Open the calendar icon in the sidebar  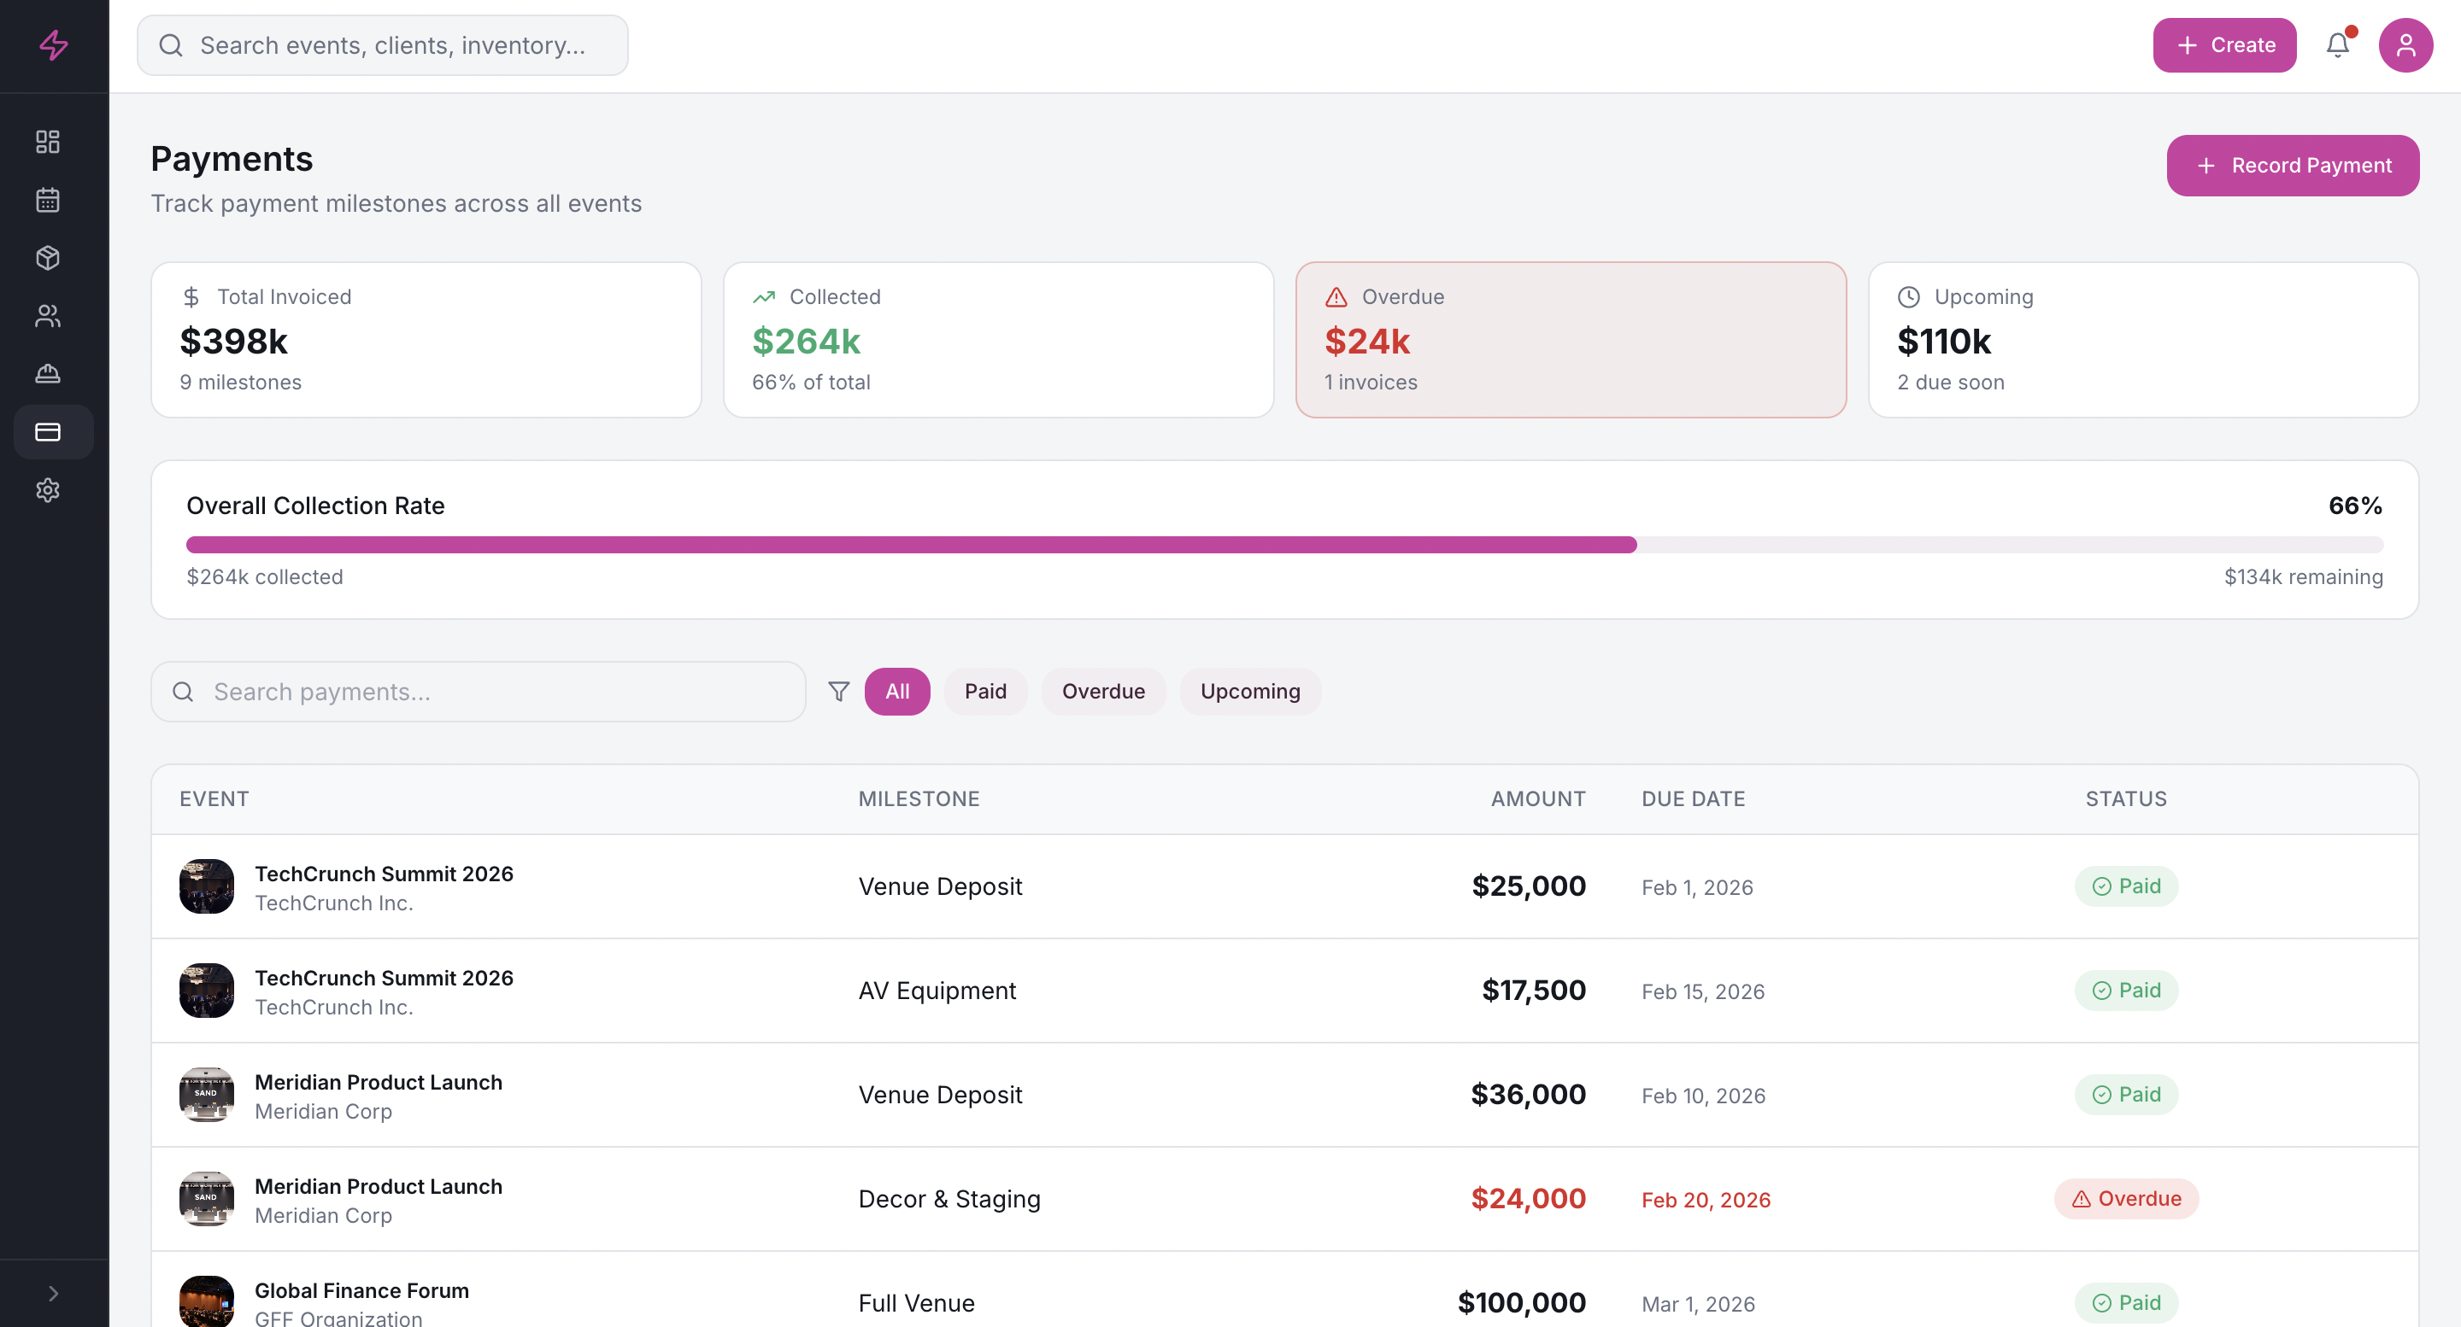48,200
